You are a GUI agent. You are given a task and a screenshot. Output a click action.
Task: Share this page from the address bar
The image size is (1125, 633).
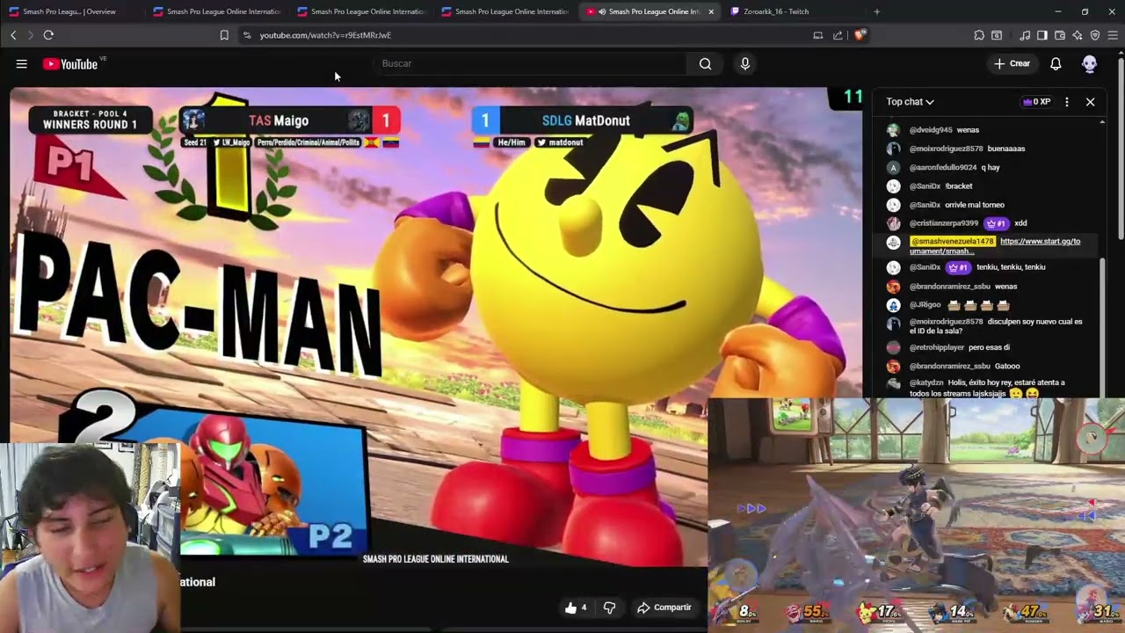click(838, 35)
